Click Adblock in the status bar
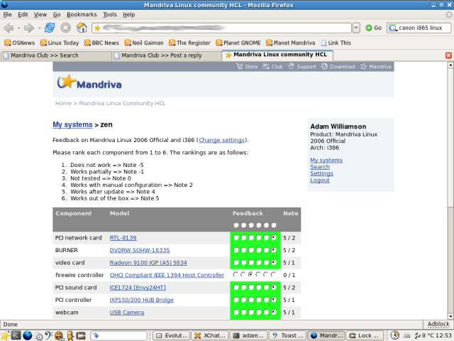Viewport: 454px width, 341px height. coord(438,324)
